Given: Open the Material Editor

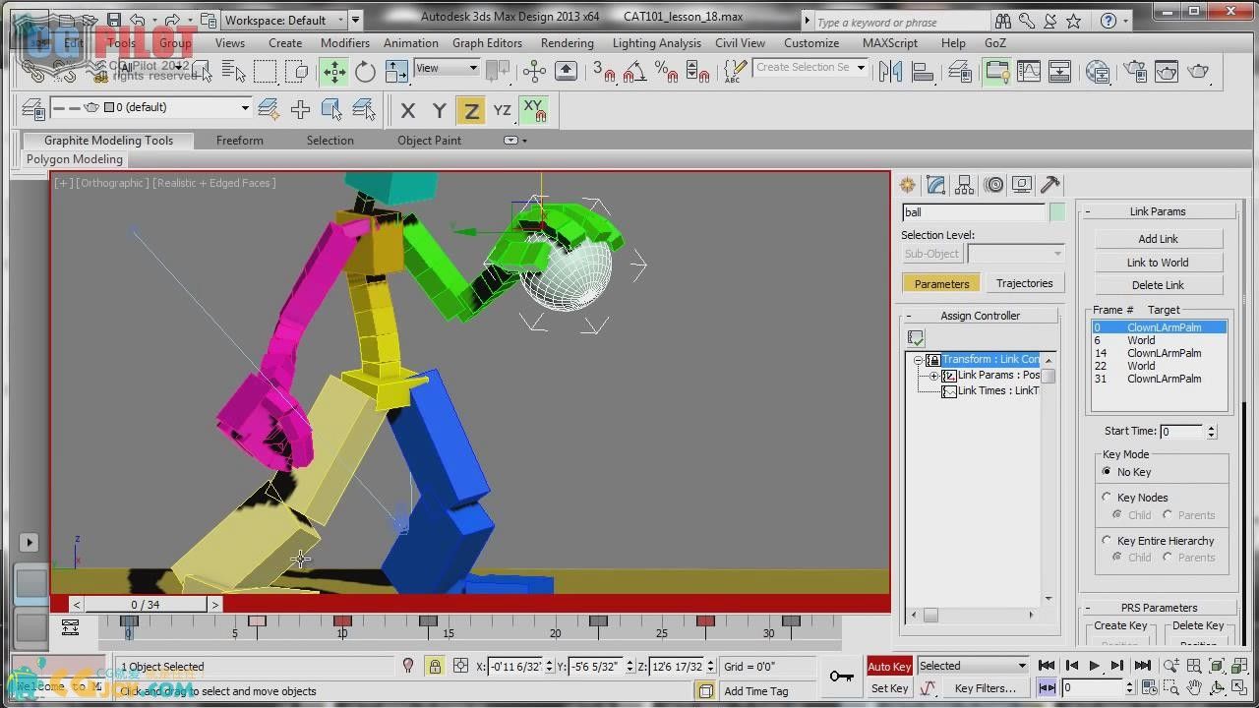Looking at the screenshot, I should coord(1099,71).
